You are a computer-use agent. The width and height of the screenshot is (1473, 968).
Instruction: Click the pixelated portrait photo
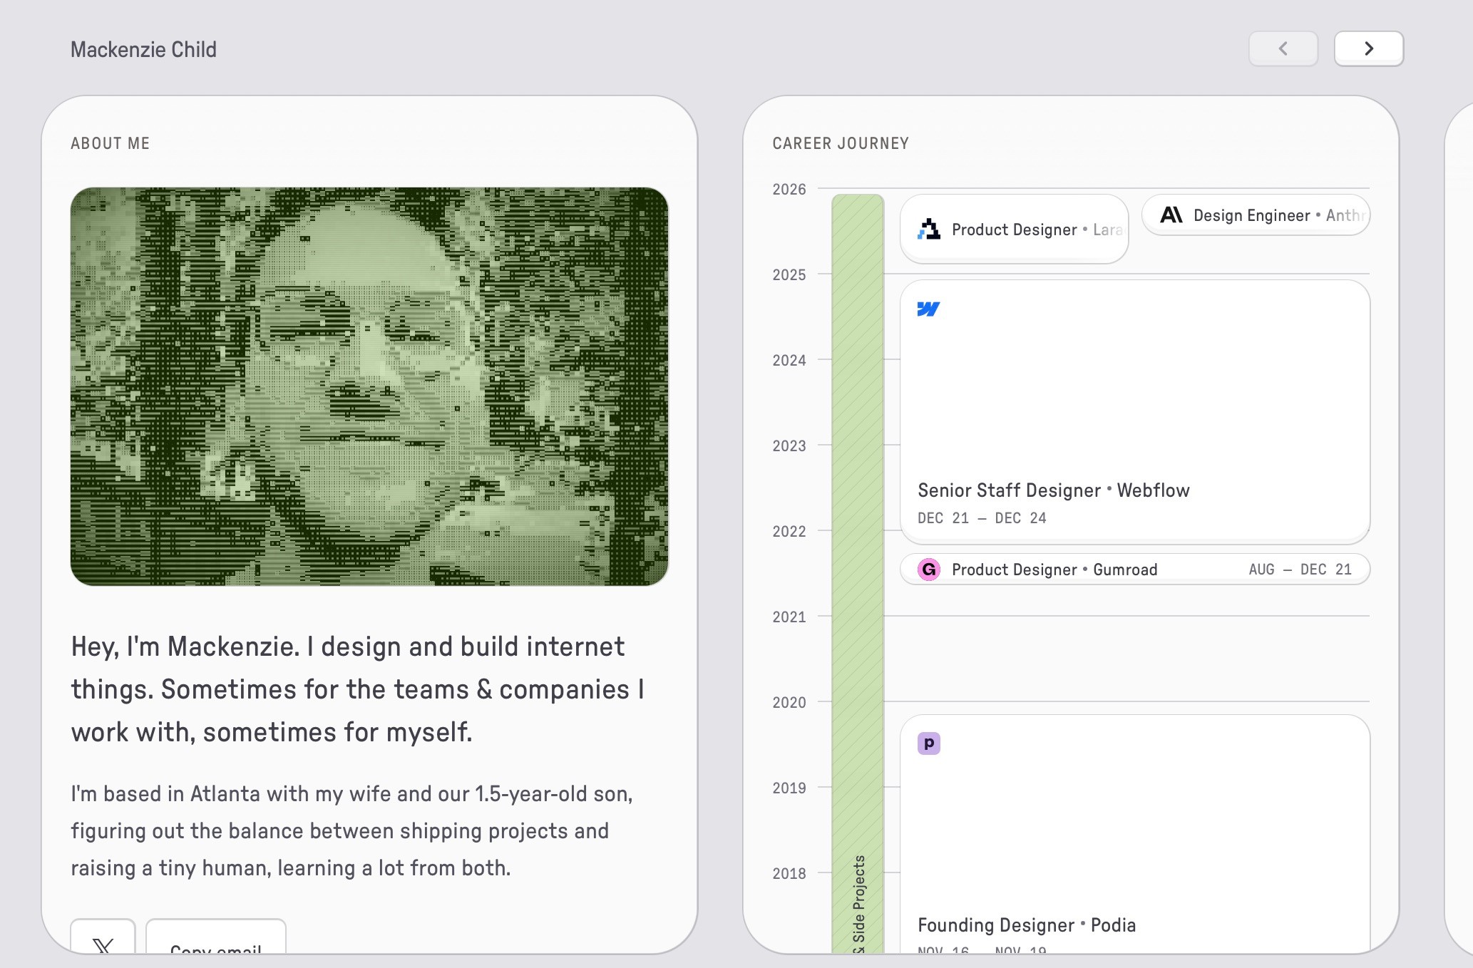point(369,386)
